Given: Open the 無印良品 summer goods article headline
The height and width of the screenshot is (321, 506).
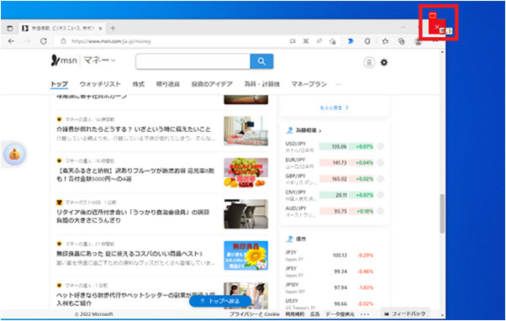Looking at the screenshot, I should coord(129,254).
